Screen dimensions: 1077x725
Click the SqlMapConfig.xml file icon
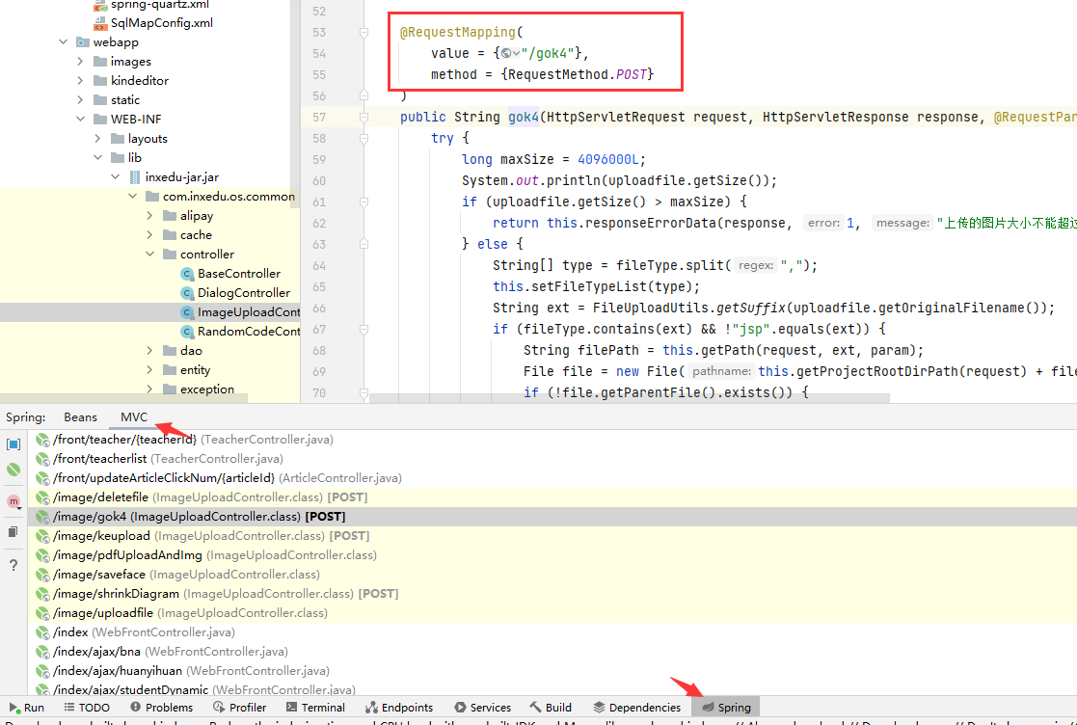(x=100, y=23)
